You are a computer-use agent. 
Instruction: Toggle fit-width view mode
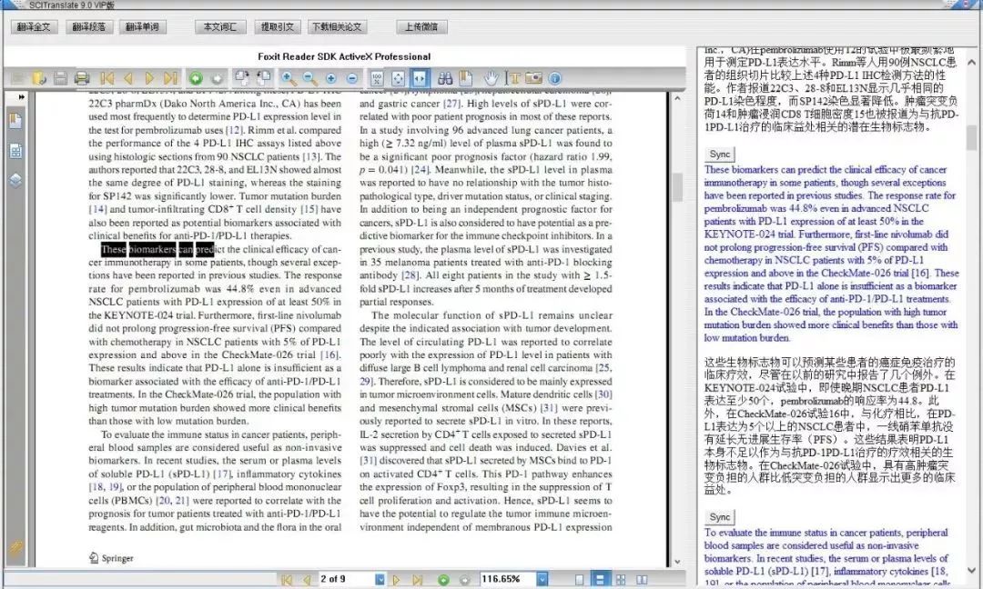[x=419, y=78]
